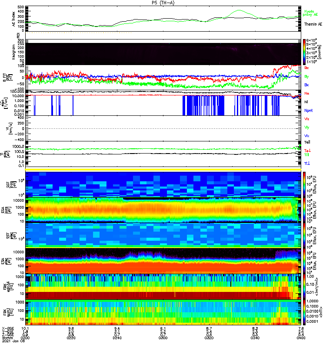The image size is (326, 347).
Task: Click the X-GSE value 9.4
Action: click(117, 328)
